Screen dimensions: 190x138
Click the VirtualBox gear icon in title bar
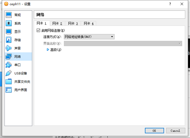[6, 4]
